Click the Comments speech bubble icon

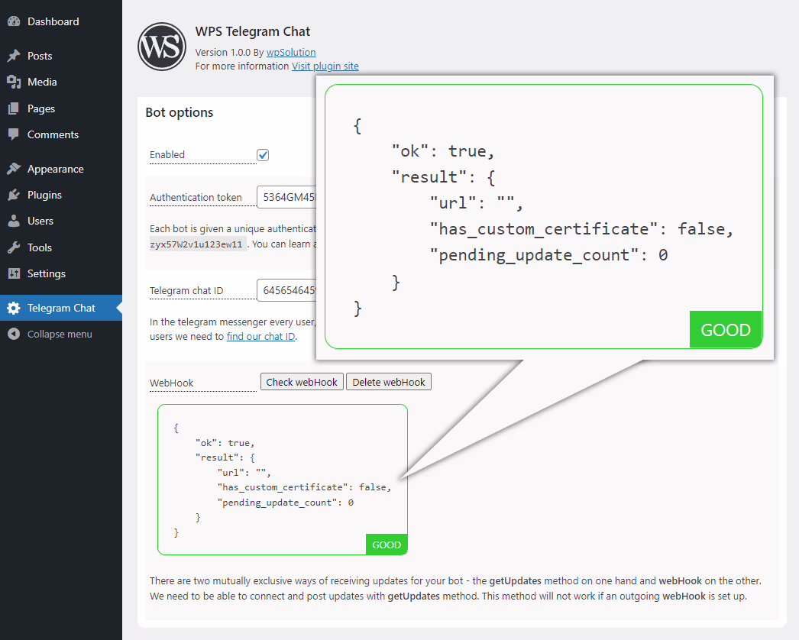click(x=13, y=134)
